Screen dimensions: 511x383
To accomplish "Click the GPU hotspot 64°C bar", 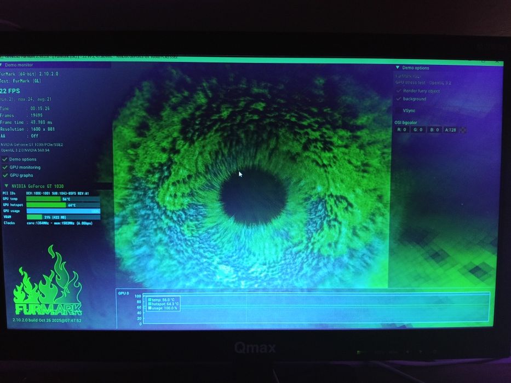I will [63, 205].
